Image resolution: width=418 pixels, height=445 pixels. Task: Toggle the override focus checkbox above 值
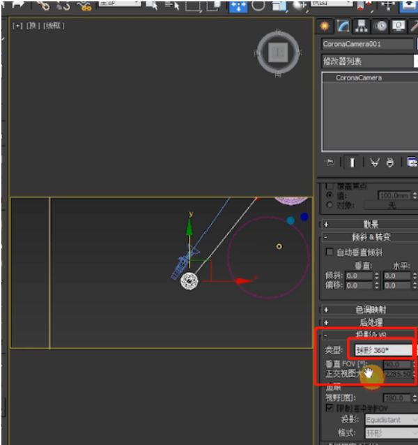click(330, 186)
